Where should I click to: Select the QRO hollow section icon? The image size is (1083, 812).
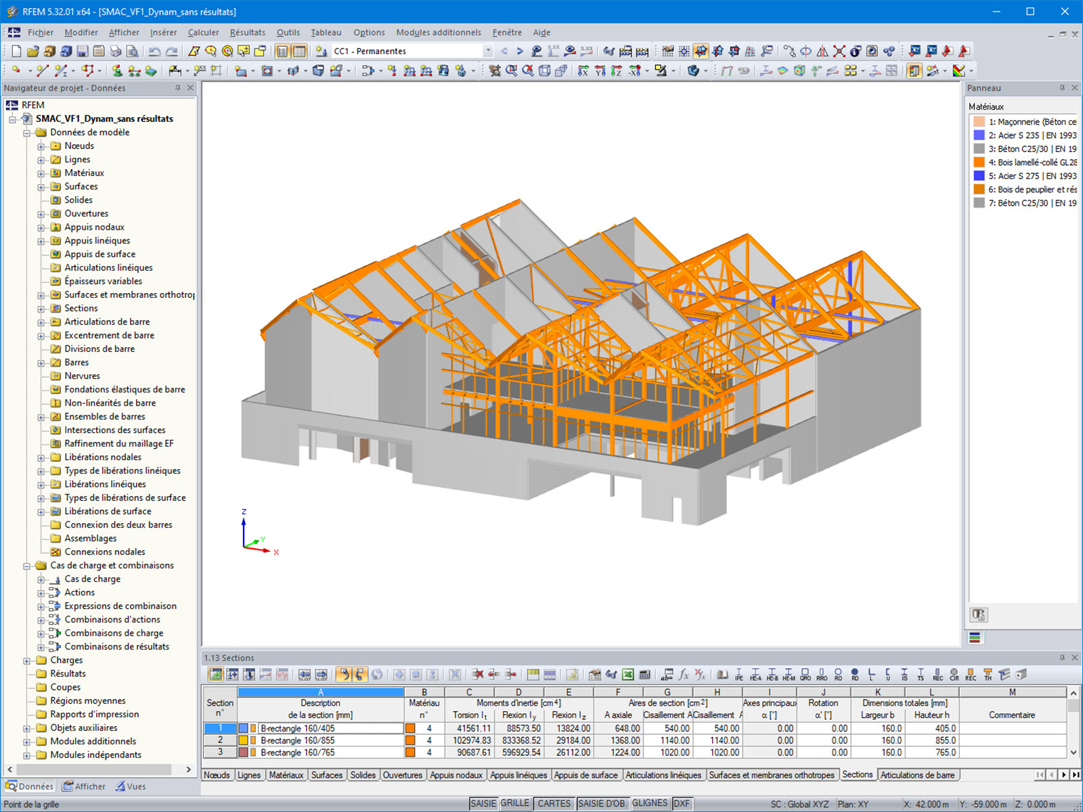point(805,675)
